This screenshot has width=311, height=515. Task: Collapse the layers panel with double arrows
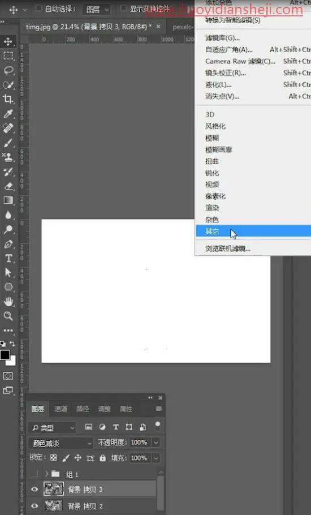coord(150,398)
